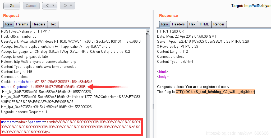Image resolution: width=271 pixels, height=138 pixels.
Task: Click the Cancel button
Action: [x=31, y=6]
